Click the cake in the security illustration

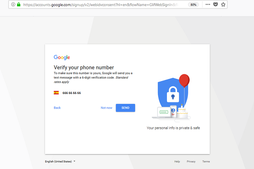pyautogui.click(x=183, y=112)
